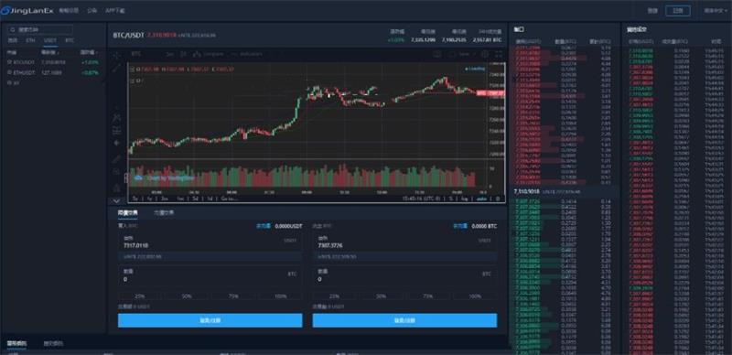The image size is (732, 355).
Task: Click the blue login/register button under the sell form
Action: tap(404, 320)
